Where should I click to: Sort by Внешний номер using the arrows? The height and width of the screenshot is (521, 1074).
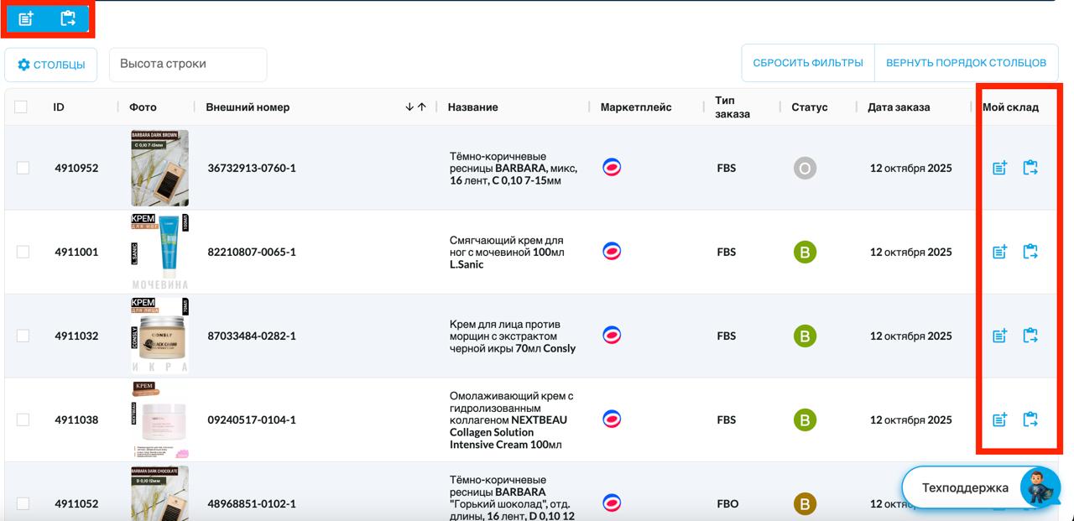pyautogui.click(x=415, y=107)
